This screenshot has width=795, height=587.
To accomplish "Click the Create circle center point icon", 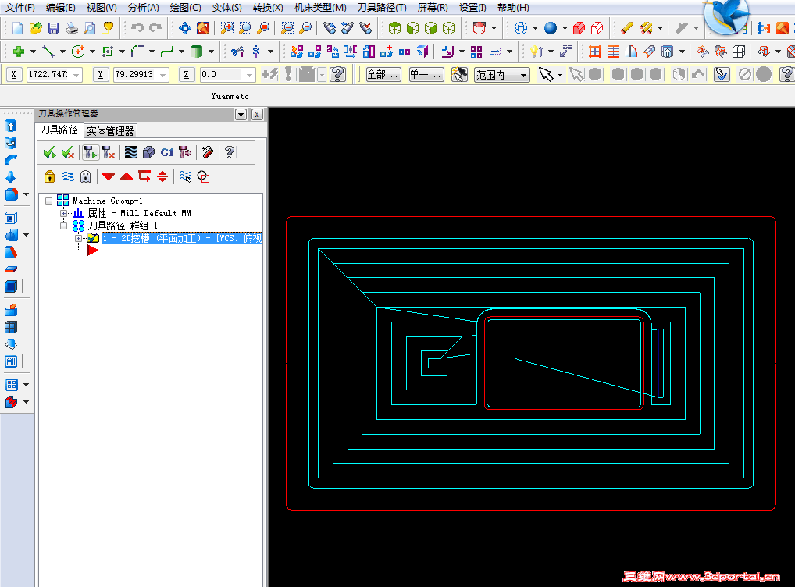I will [x=78, y=52].
